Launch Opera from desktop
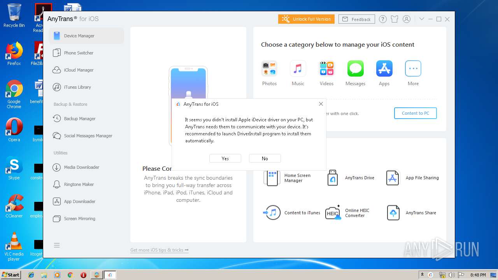Viewport: 498px width, 280px height. (x=14, y=130)
